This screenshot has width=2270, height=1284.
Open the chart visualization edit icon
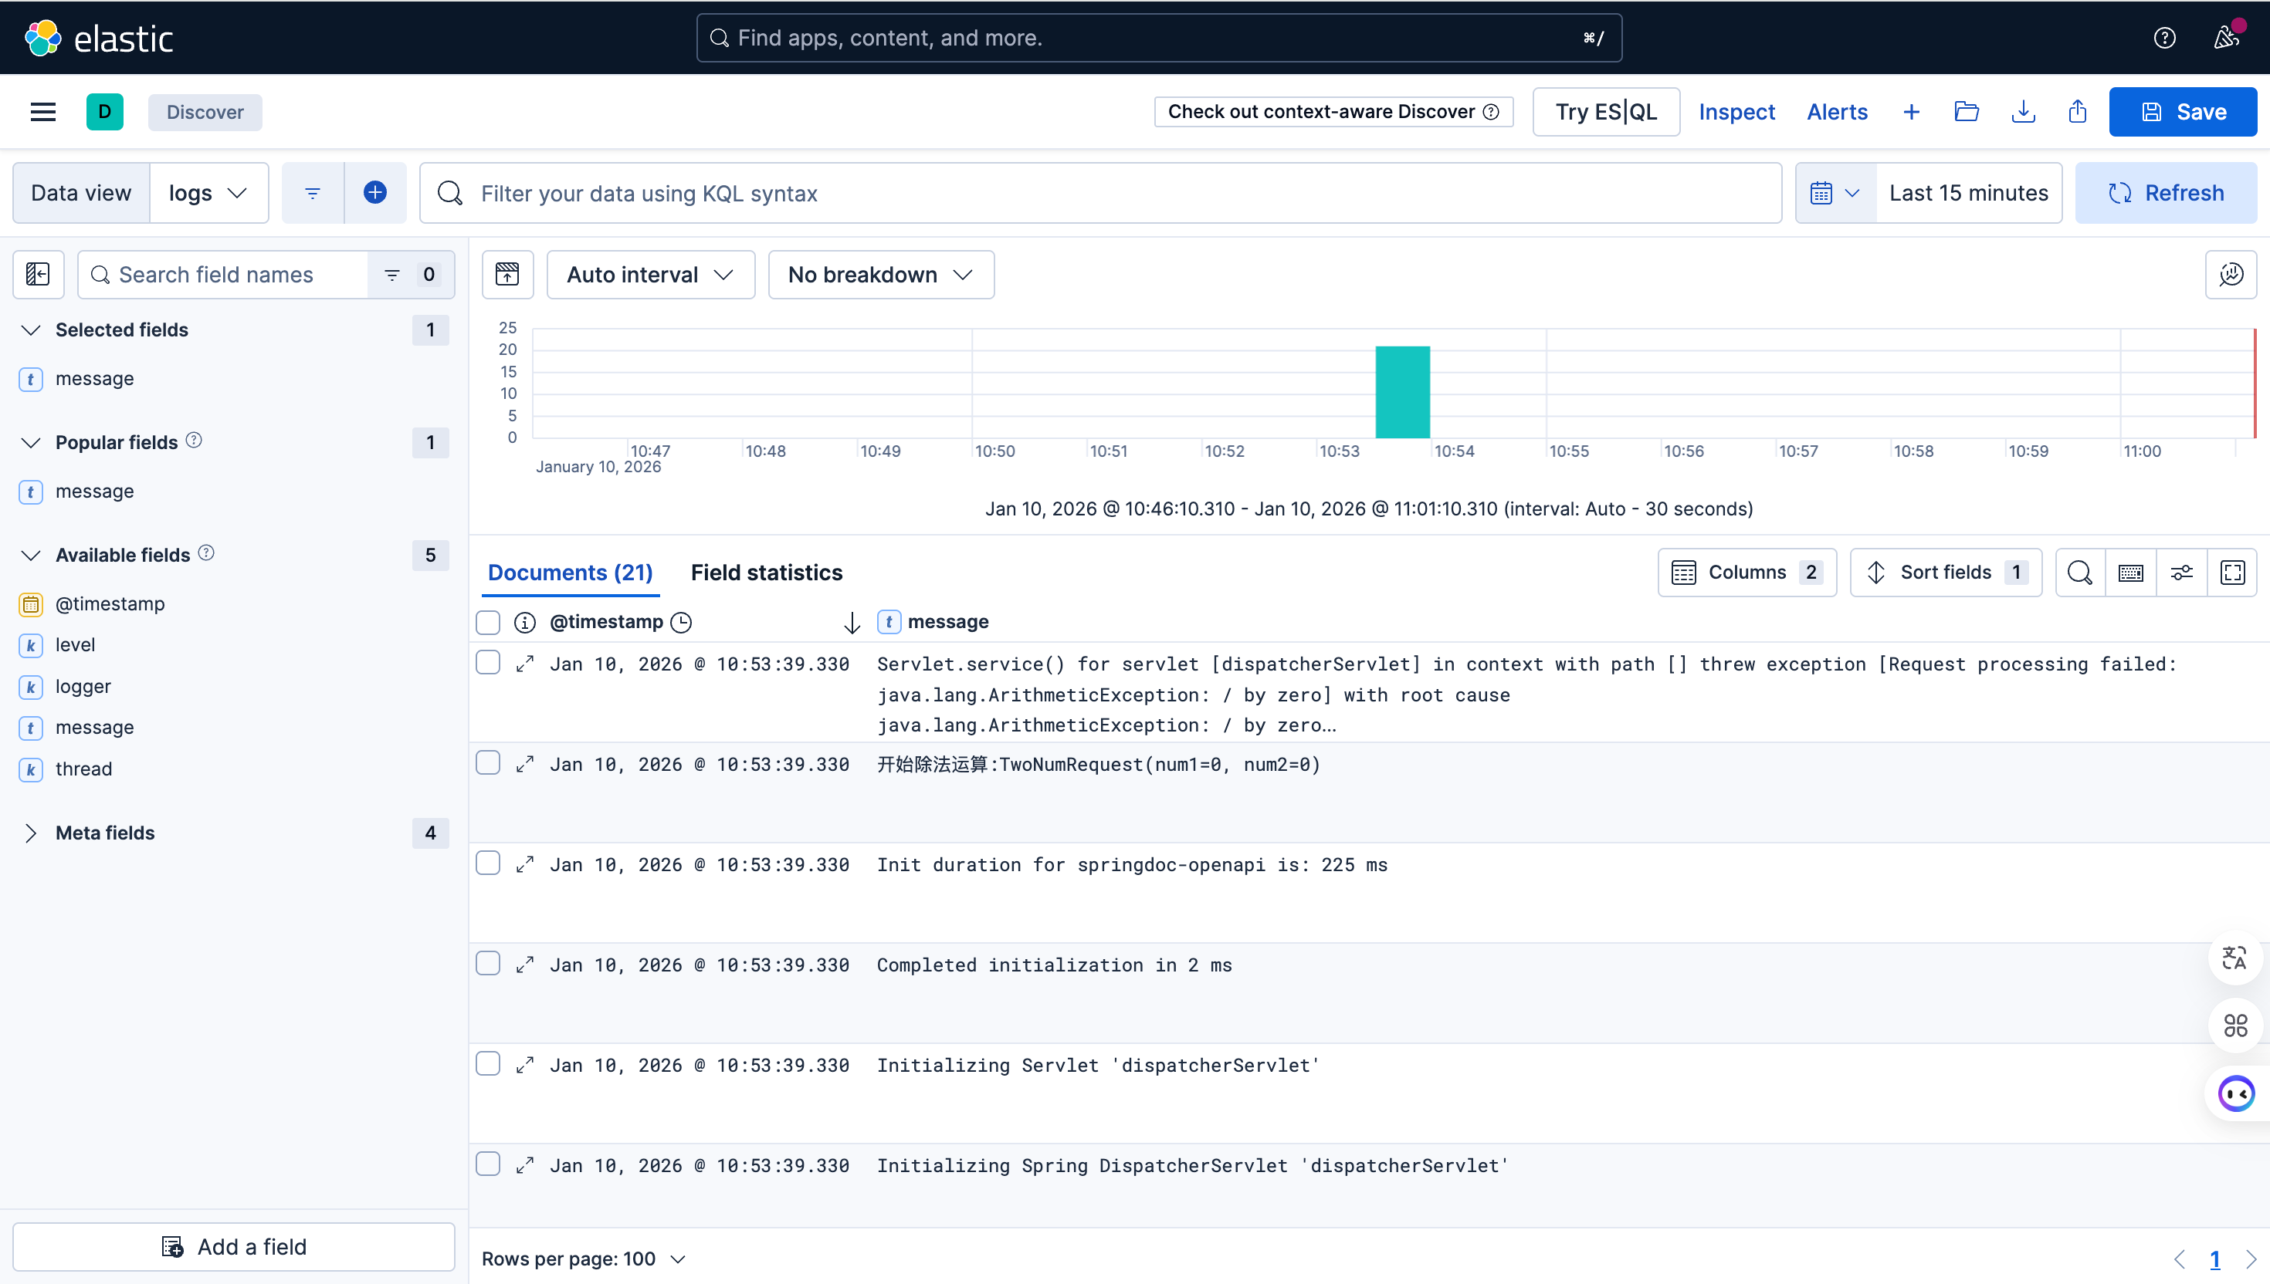(x=2231, y=274)
